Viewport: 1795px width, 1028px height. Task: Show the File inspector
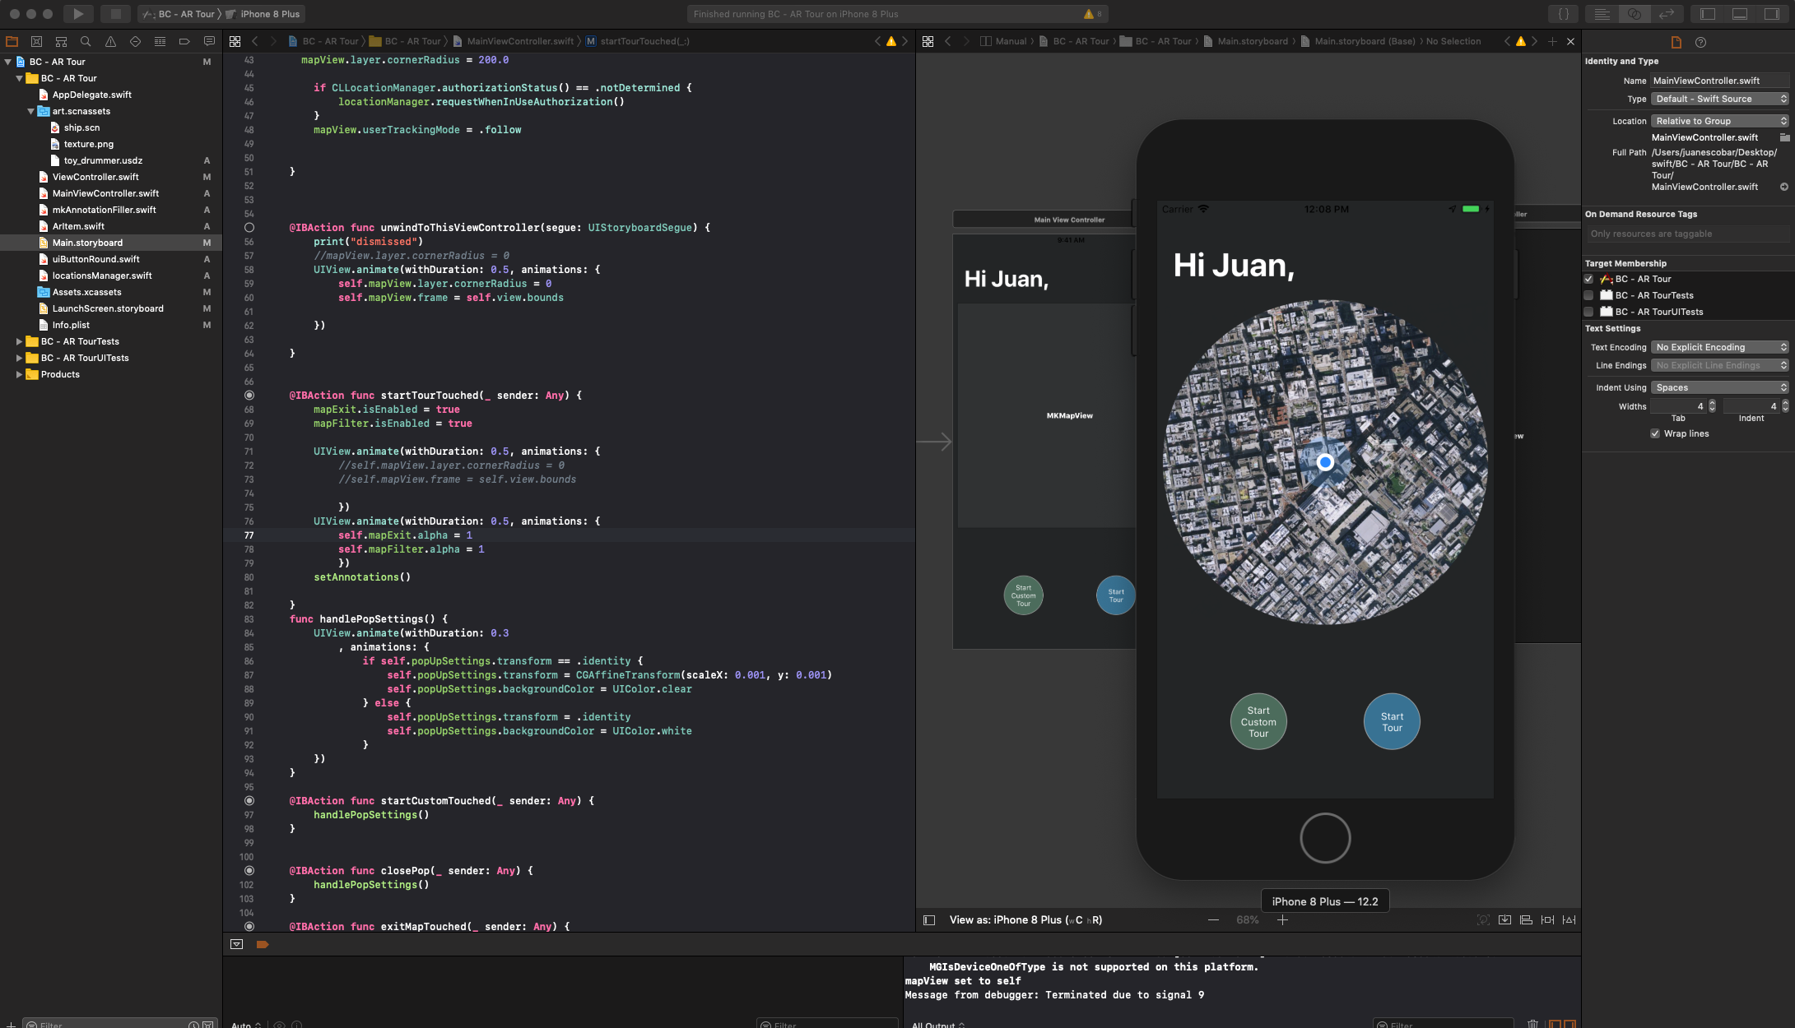[1676, 42]
